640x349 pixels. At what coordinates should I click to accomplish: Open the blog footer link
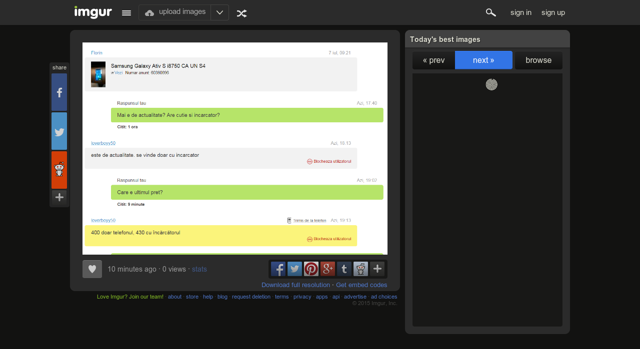pos(222,297)
